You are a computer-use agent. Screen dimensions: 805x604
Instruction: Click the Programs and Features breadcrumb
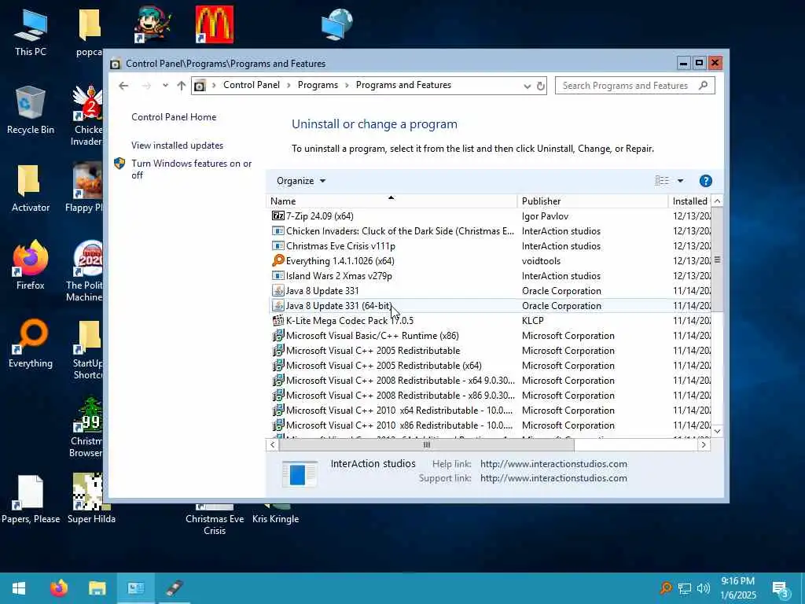tap(403, 85)
